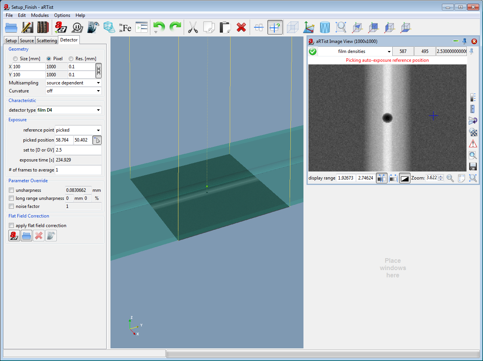Click the set to [D or GV] field
Screen dimensions: 483x361
click(78, 150)
